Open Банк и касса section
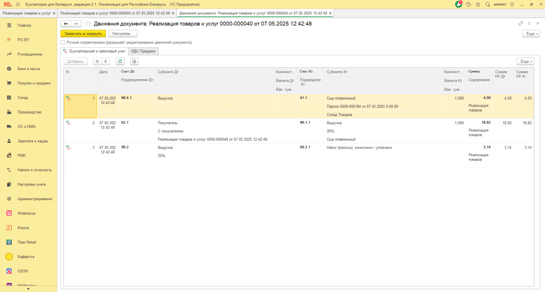 tap(29, 68)
